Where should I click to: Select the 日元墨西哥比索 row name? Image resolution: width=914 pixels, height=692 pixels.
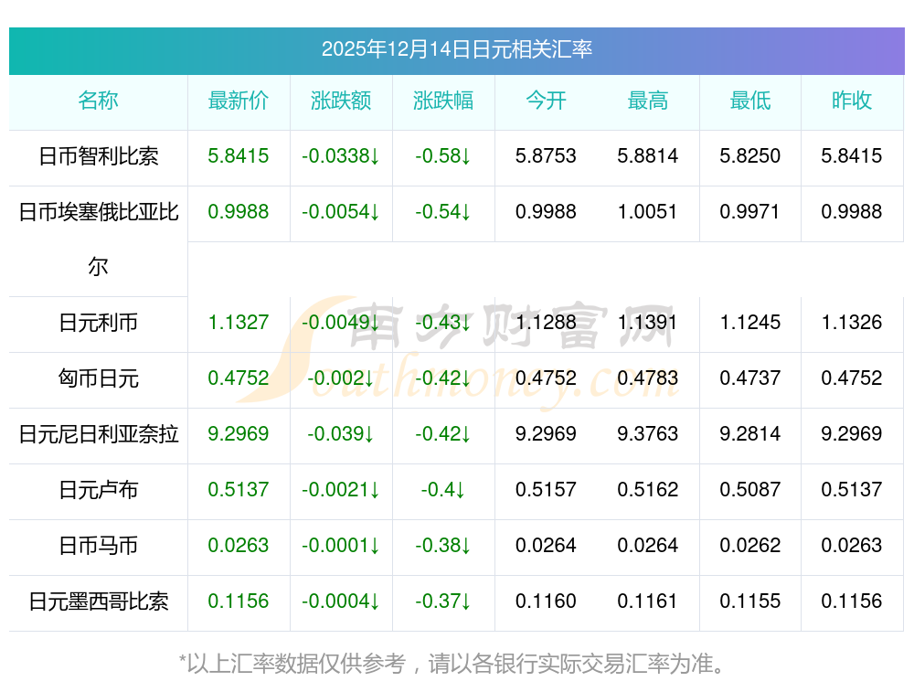pos(98,602)
